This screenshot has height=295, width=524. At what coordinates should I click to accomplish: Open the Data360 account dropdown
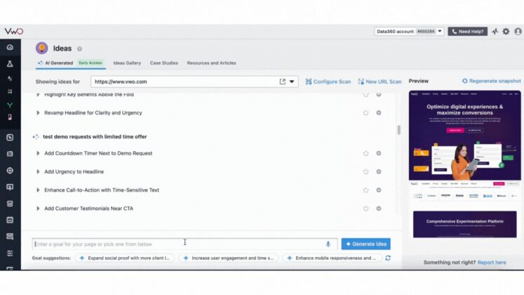pyautogui.click(x=409, y=32)
